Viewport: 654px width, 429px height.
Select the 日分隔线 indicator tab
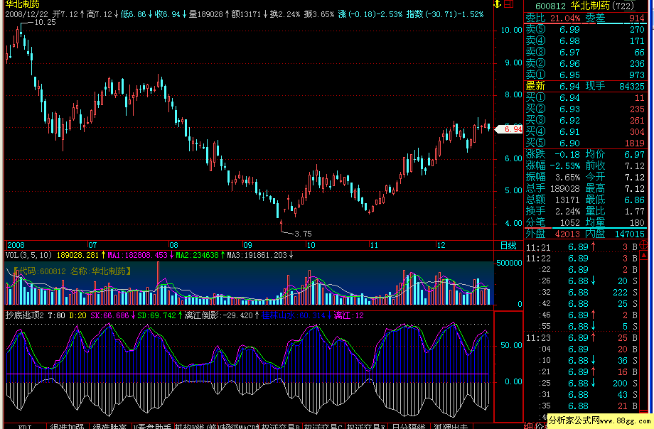click(408, 426)
